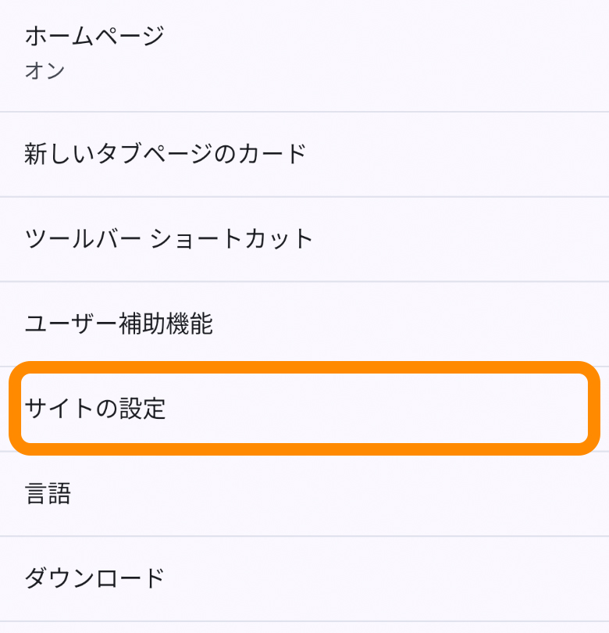Screen dimensions: 609x633
Task: Click the ホームページ title text
Action: (x=94, y=36)
